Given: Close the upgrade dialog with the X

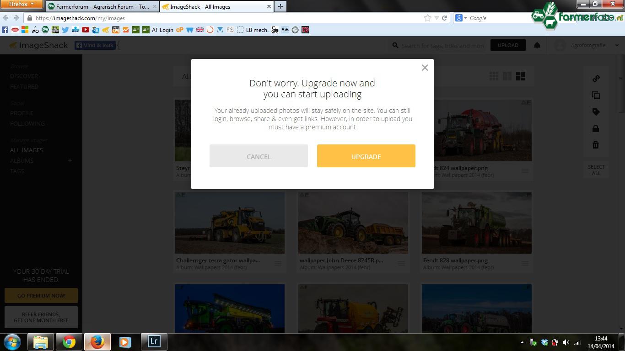Looking at the screenshot, I should 425,68.
